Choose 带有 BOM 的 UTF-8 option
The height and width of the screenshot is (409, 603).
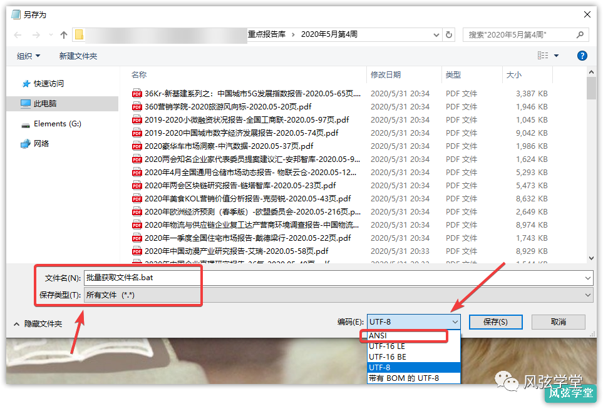[414, 378]
